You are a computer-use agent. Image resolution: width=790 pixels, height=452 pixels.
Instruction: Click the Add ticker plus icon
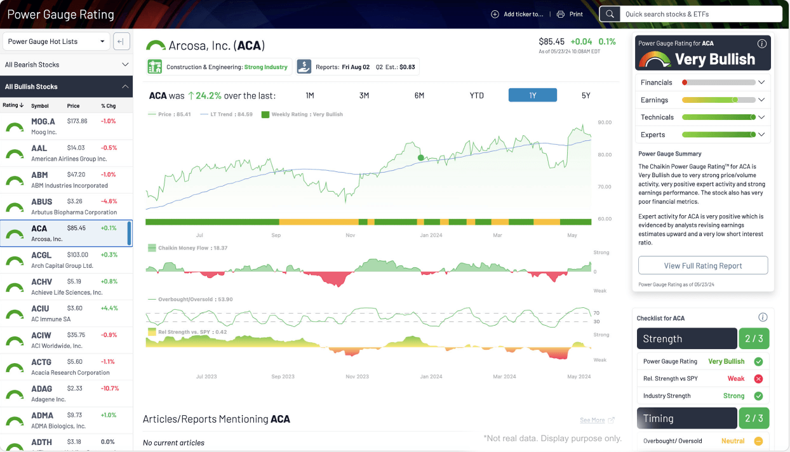[x=495, y=14]
